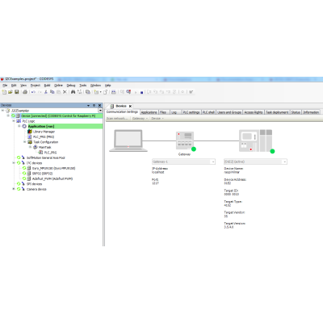Click the PLC controller device image
Viewport: 323px width, 323px height.
coord(256,141)
